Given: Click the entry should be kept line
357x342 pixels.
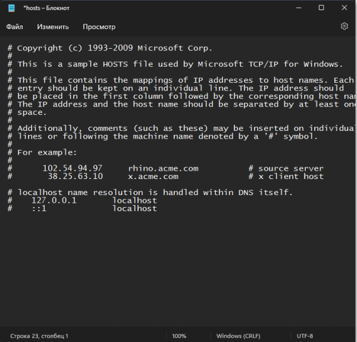Looking at the screenshot, I should click(x=176, y=88).
